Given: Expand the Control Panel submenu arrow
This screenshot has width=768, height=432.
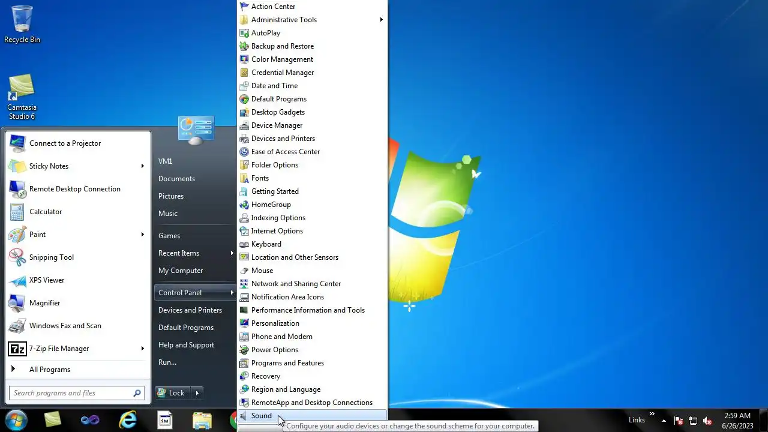Looking at the screenshot, I should (x=232, y=293).
